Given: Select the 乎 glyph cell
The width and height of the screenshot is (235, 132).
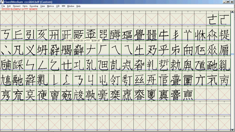Looking at the screenshot, I should point(164,50).
